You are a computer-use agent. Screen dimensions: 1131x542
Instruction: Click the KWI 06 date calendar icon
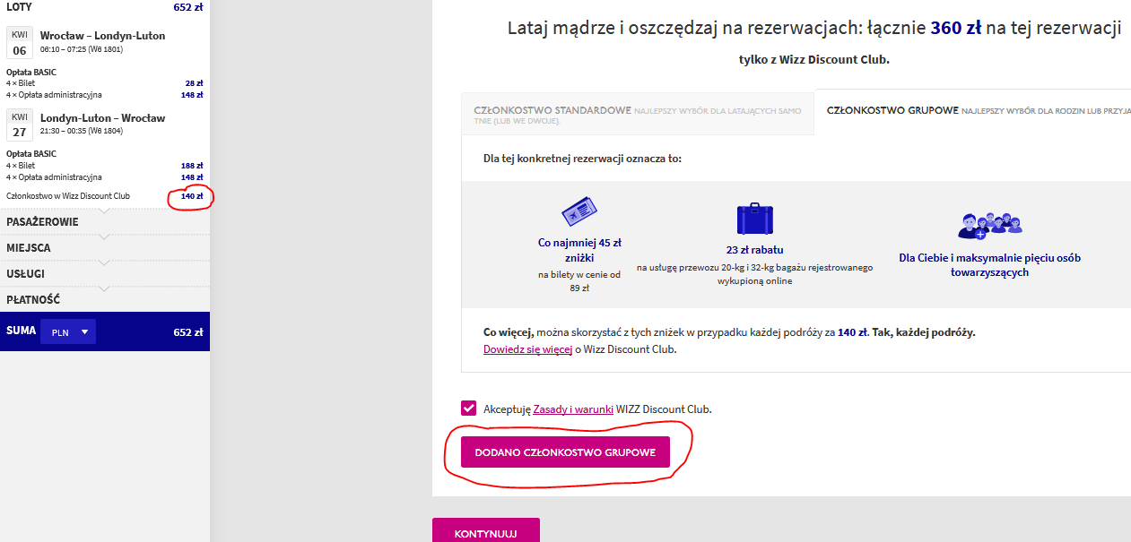20,43
